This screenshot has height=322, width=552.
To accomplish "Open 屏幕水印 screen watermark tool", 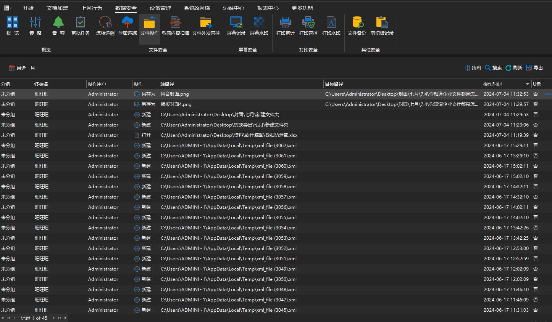I will pyautogui.click(x=259, y=26).
